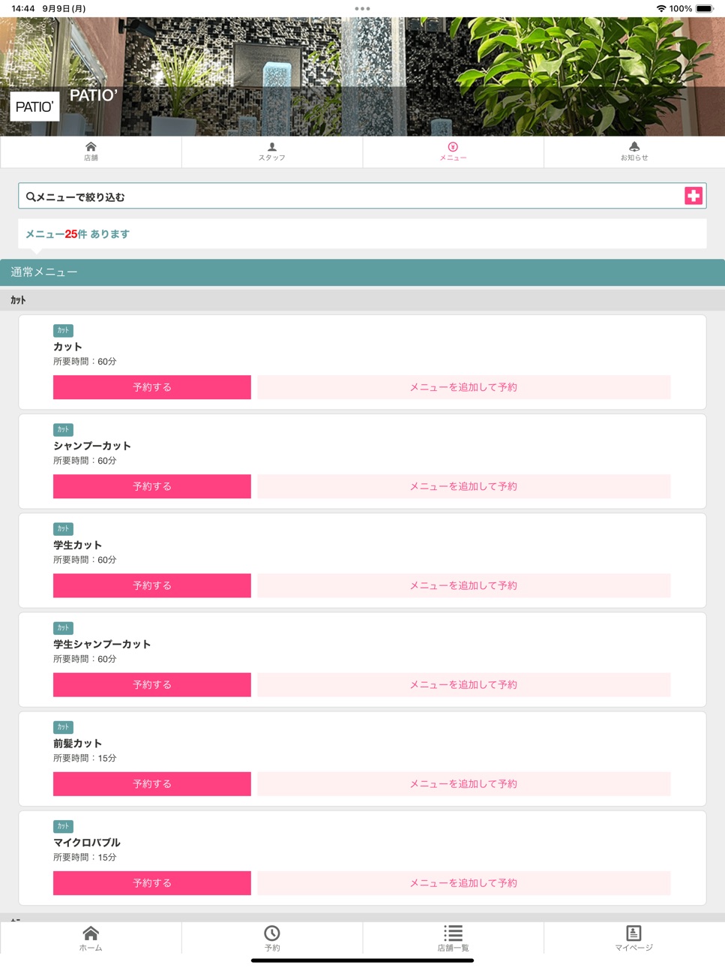
Task: Tap the PATIO' logo thumbnail
Action: 34,107
